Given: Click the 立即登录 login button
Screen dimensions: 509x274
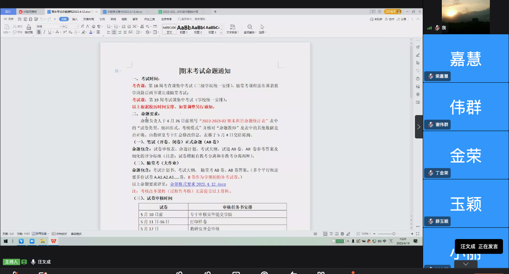Looking at the screenshot, I should pos(392,12).
